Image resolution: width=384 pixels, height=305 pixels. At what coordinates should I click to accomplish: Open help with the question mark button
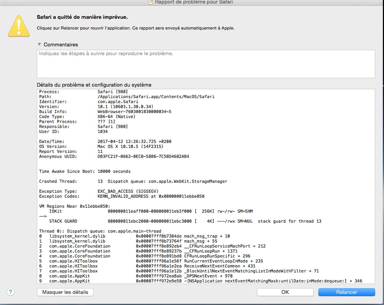click(x=10, y=292)
